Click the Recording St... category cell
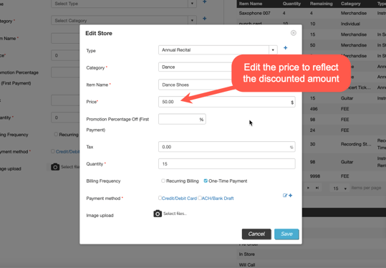The image size is (386, 268). pyautogui.click(x=356, y=144)
